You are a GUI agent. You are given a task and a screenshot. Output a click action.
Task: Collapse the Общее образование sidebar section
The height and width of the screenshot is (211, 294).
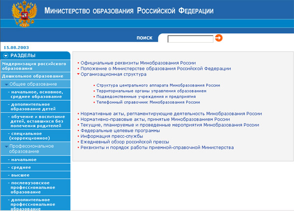click(6, 84)
